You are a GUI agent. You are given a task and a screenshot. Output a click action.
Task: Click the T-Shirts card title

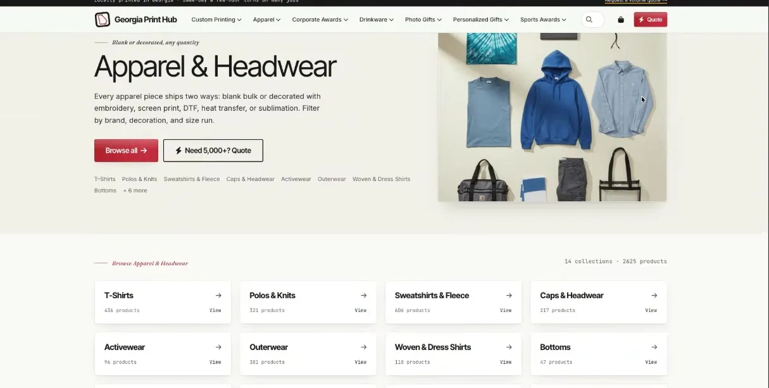119,296
